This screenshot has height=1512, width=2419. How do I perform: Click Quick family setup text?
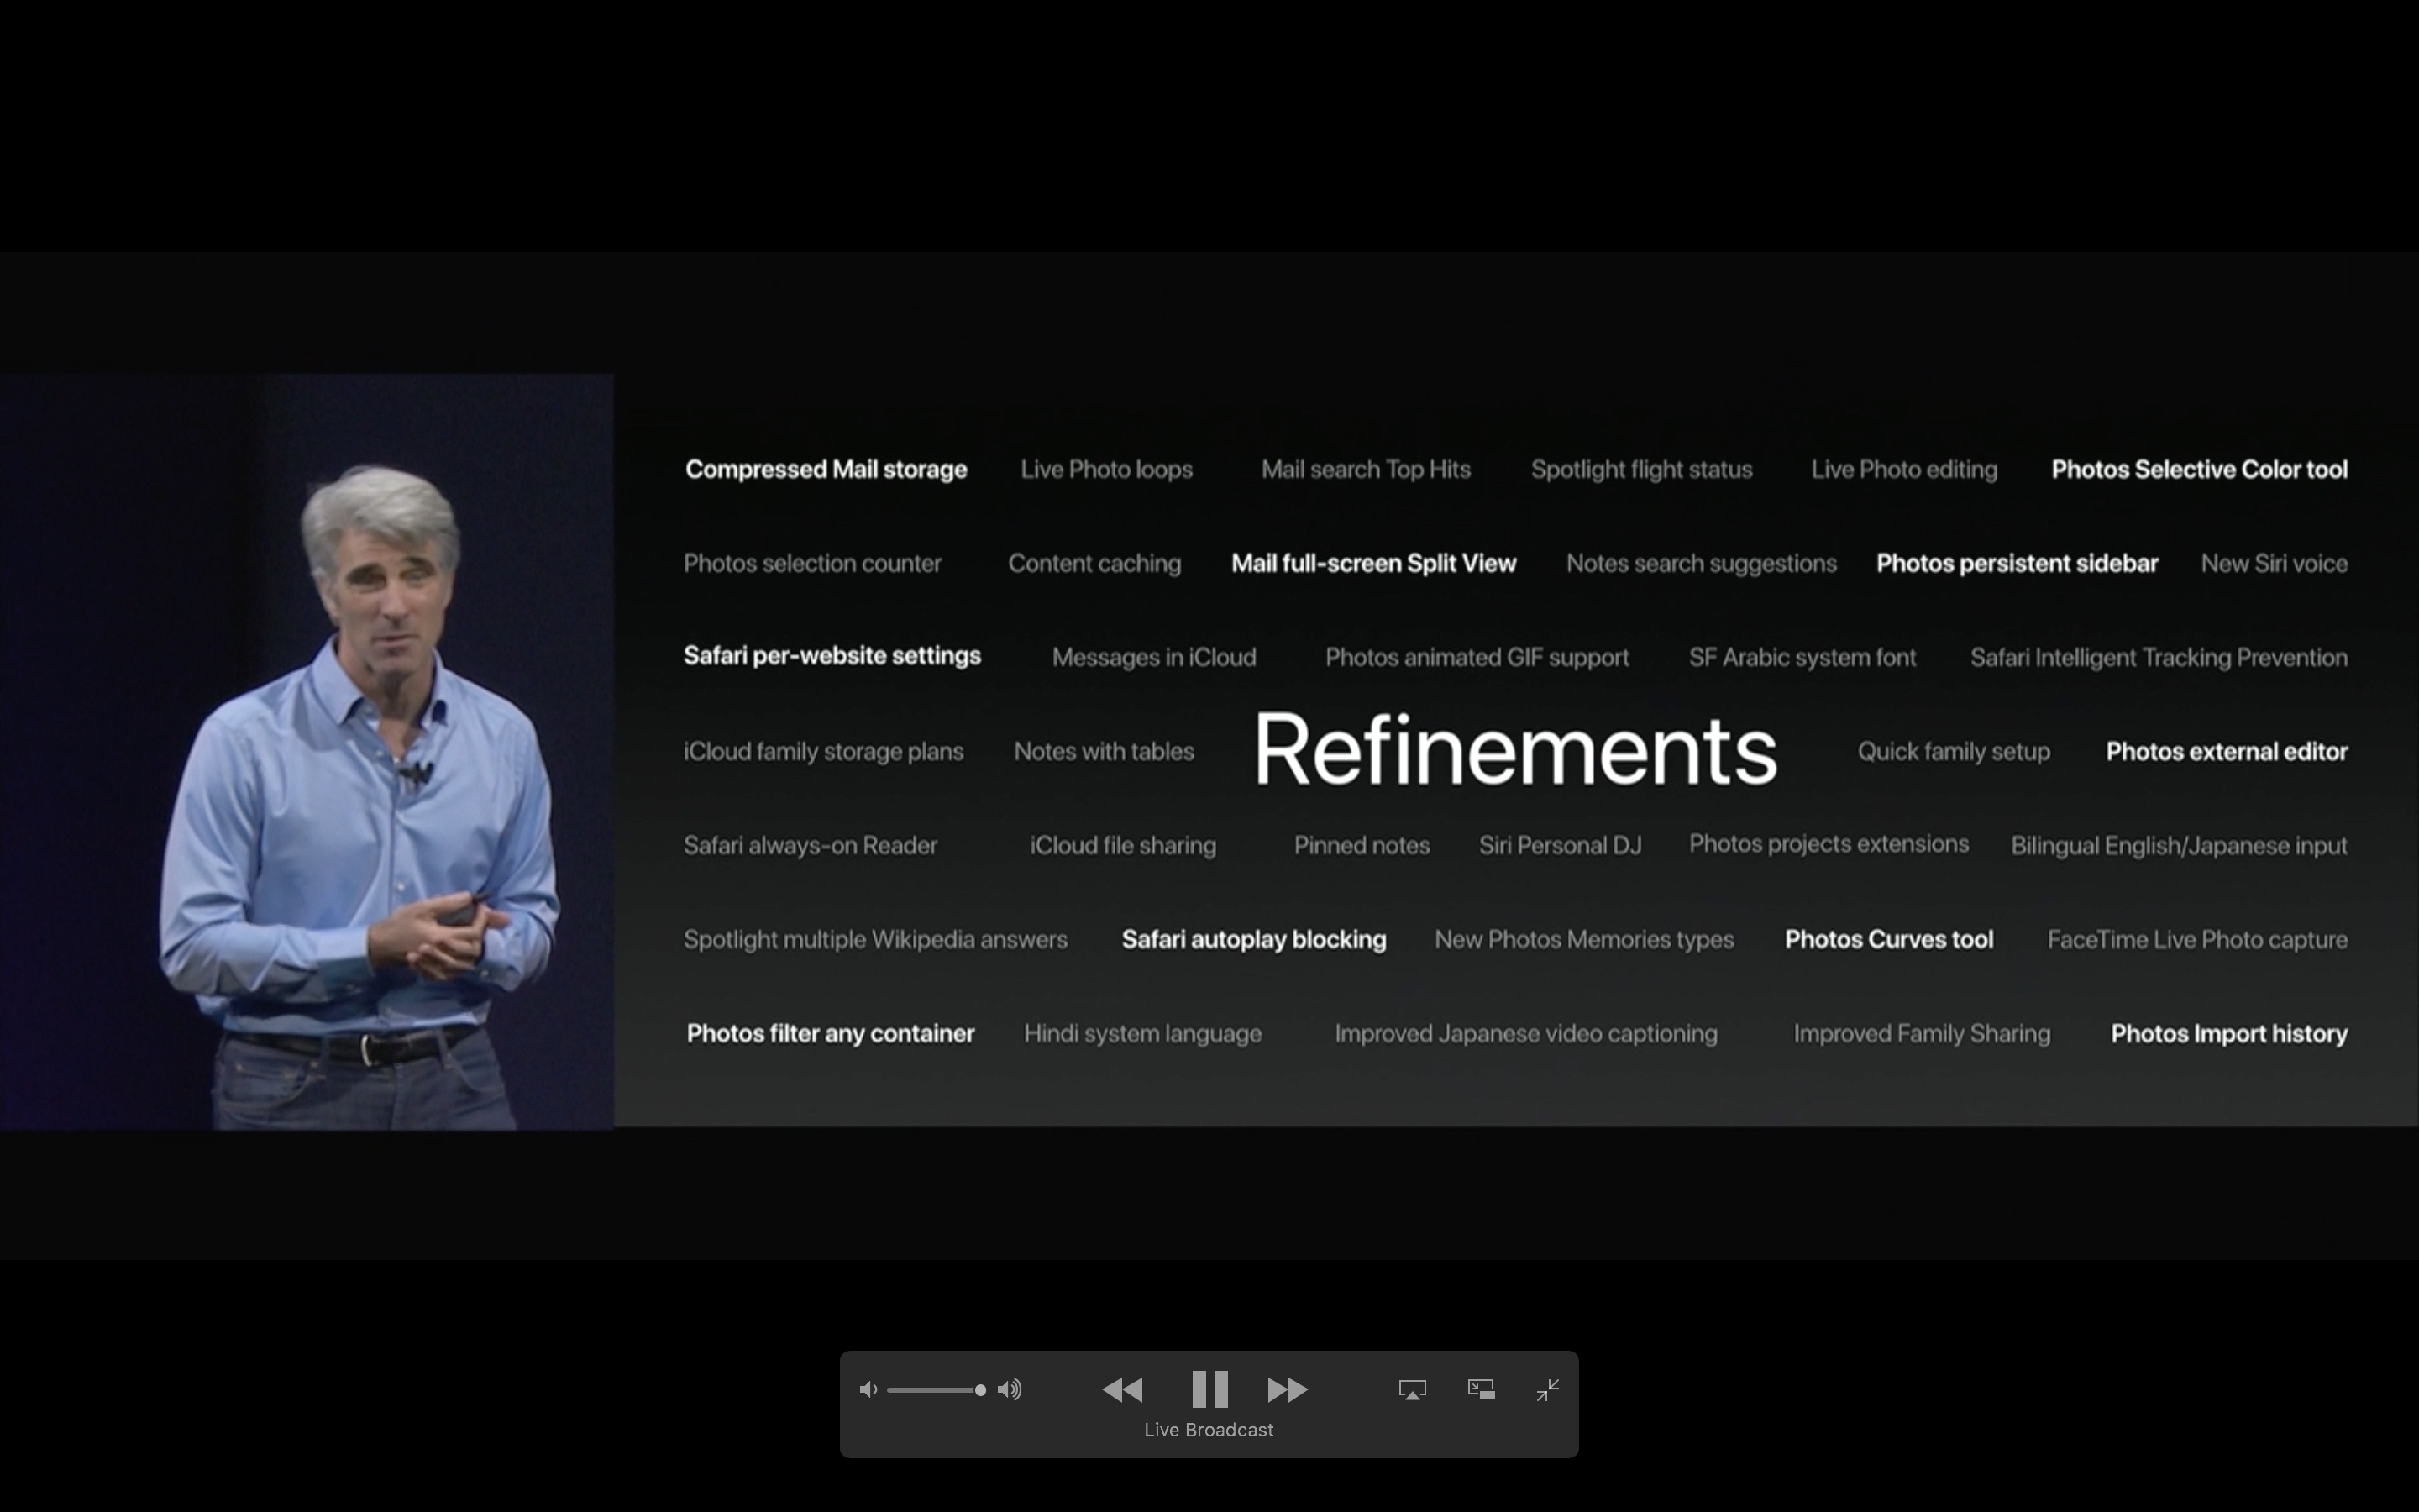click(1953, 751)
